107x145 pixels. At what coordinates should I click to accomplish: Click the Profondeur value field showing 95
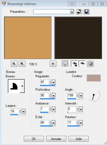click(45, 96)
